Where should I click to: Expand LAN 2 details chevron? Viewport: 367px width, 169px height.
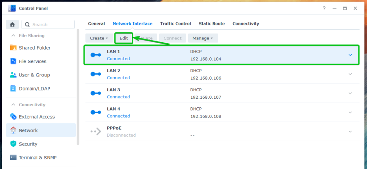click(x=350, y=74)
